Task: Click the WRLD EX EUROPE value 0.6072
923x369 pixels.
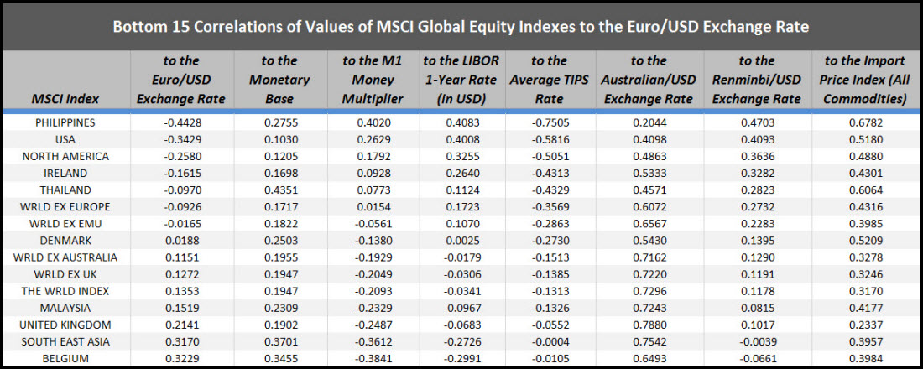Action: pos(649,206)
